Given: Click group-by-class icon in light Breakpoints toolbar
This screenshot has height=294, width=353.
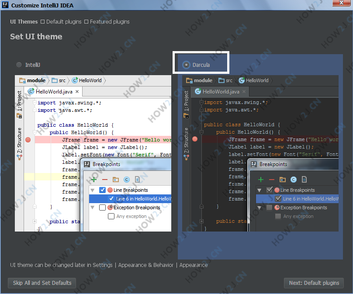Looking at the screenshot, I should (127, 180).
